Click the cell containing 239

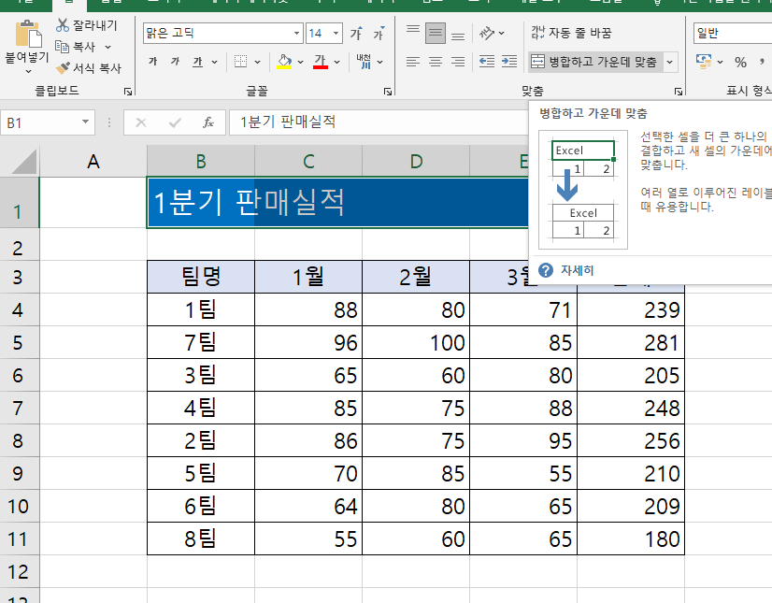(x=631, y=309)
